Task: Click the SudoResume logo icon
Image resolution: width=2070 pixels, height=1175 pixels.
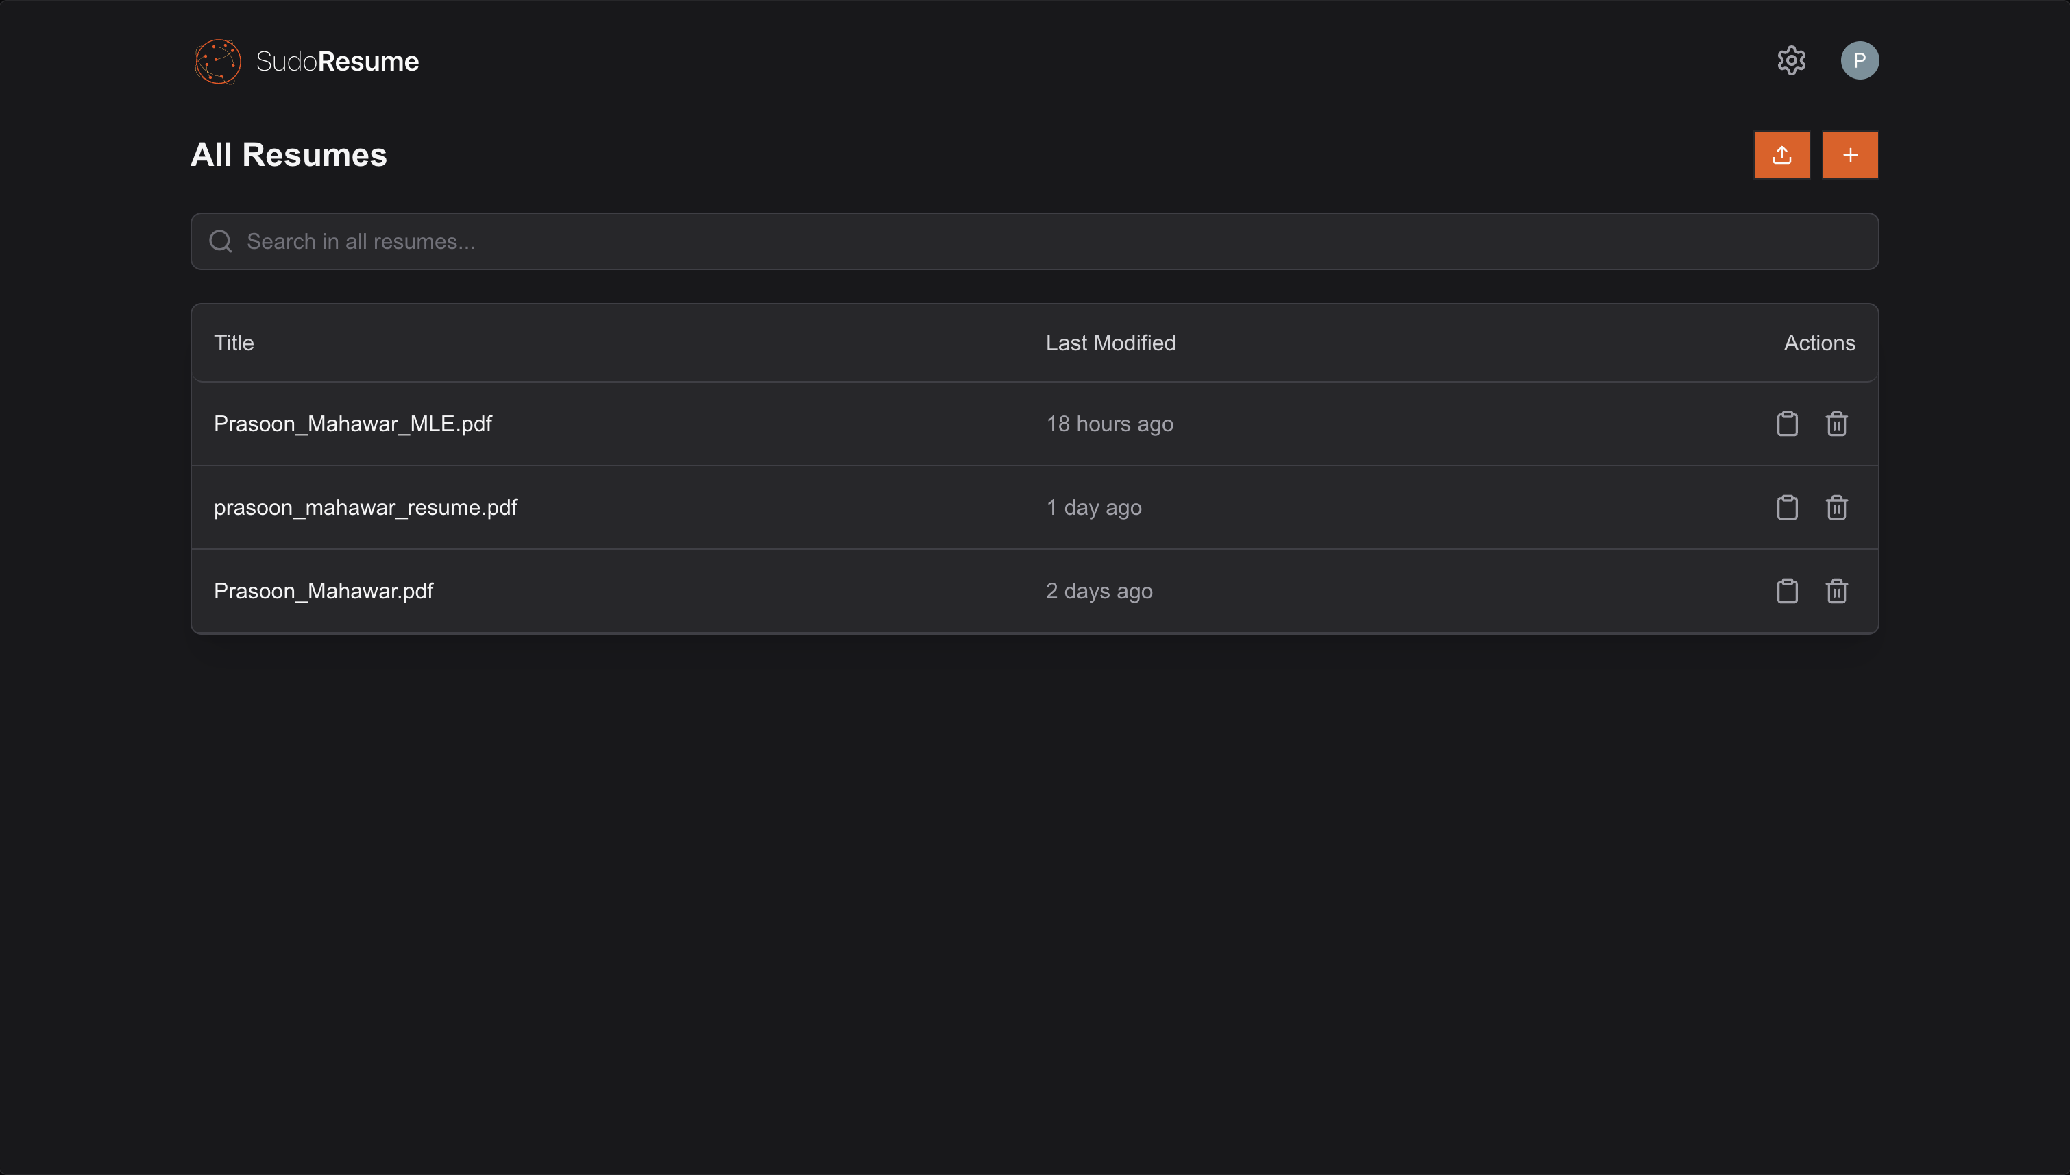Action: click(x=218, y=61)
